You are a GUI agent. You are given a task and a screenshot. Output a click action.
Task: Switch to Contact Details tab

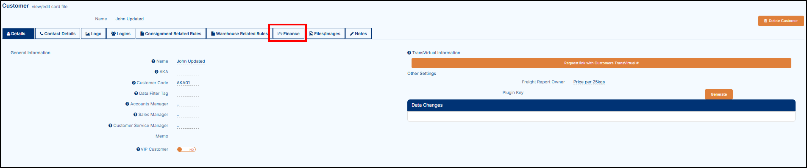pyautogui.click(x=58, y=33)
